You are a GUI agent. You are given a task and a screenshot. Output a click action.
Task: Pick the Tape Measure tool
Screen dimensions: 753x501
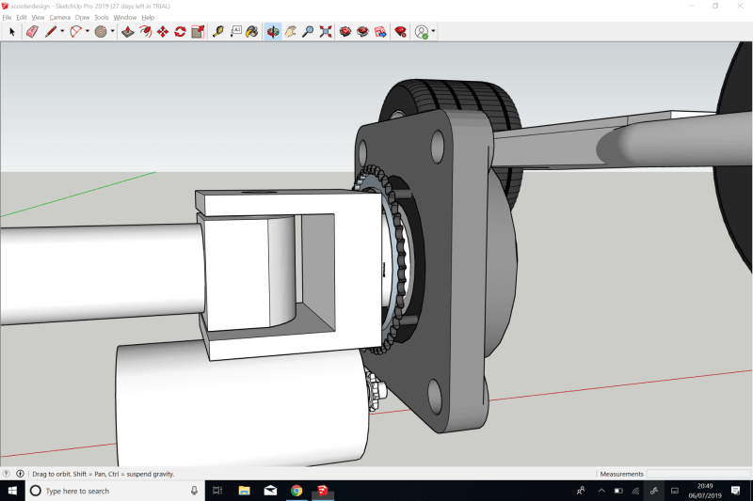218,32
